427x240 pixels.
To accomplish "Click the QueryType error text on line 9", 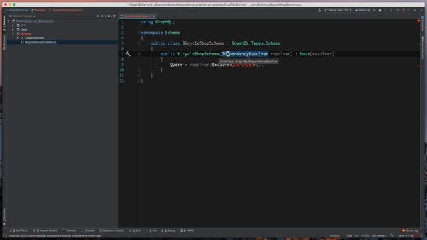I will point(242,65).
